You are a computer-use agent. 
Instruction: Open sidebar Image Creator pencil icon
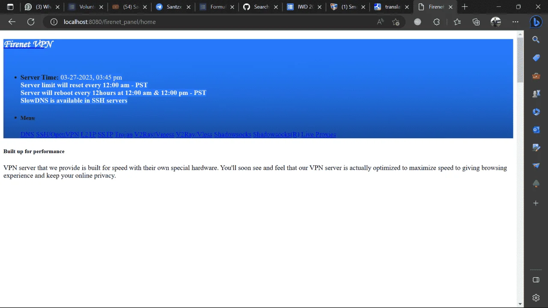click(x=536, y=148)
